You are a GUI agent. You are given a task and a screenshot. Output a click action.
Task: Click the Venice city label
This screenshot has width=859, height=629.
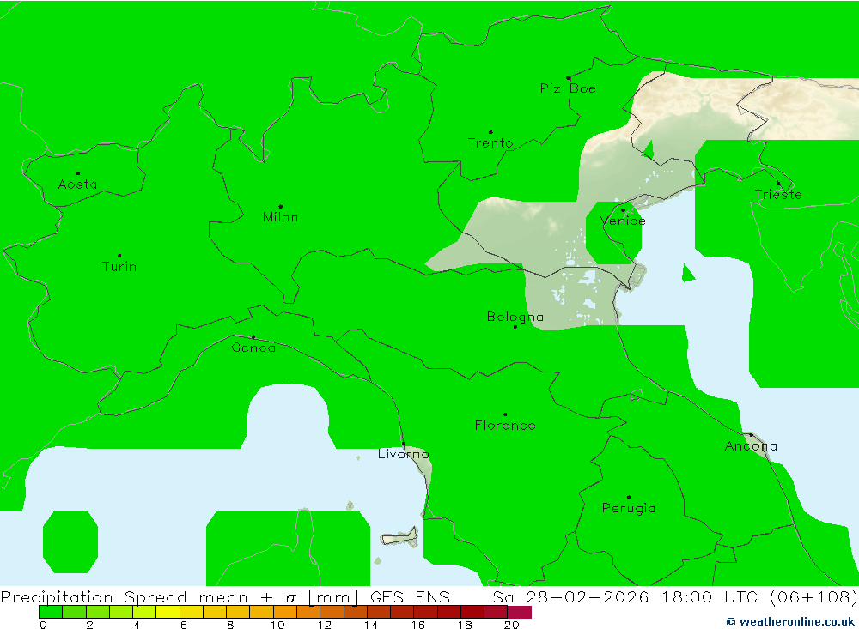[x=623, y=221]
